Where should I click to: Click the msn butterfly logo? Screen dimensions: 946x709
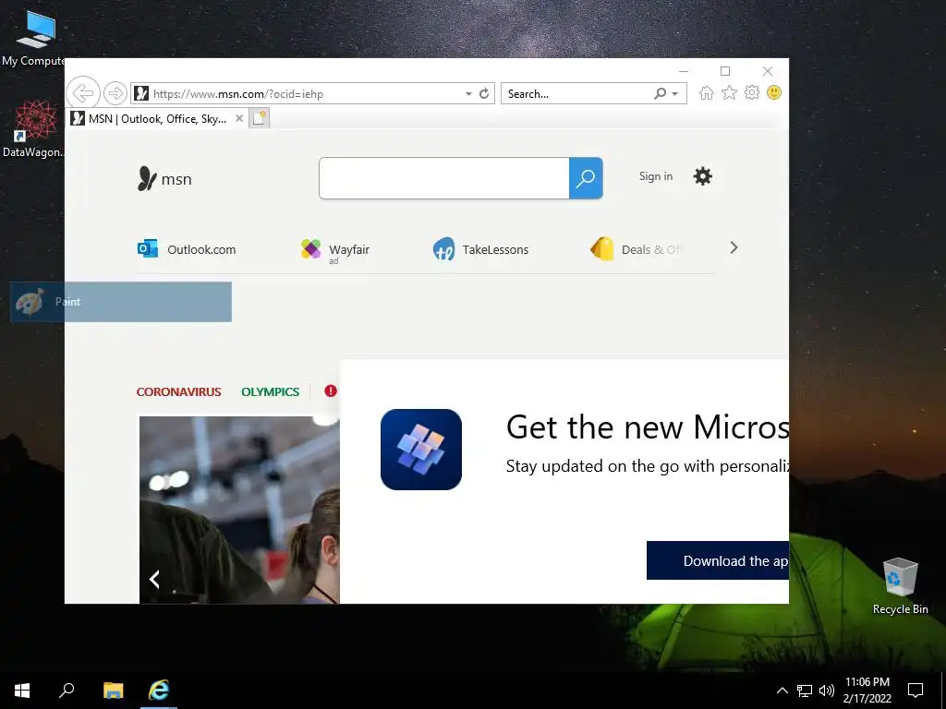pyautogui.click(x=164, y=179)
